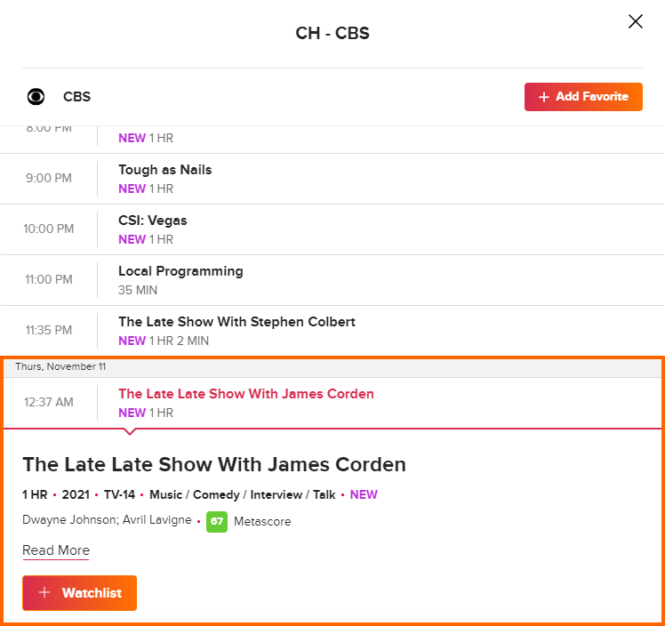Click the large Late Late Show title heading
The width and height of the screenshot is (665, 626).
tap(214, 464)
